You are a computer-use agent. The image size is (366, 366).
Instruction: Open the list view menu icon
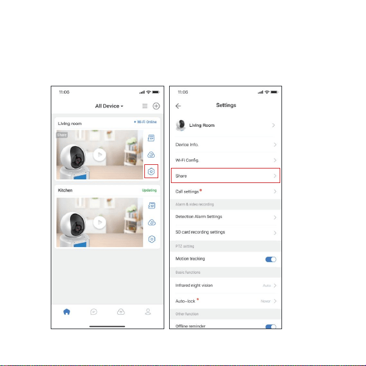click(x=145, y=106)
